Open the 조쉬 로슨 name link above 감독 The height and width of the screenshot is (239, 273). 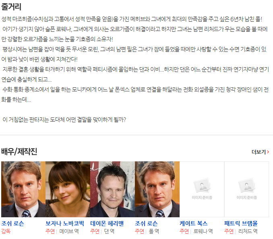(12, 224)
